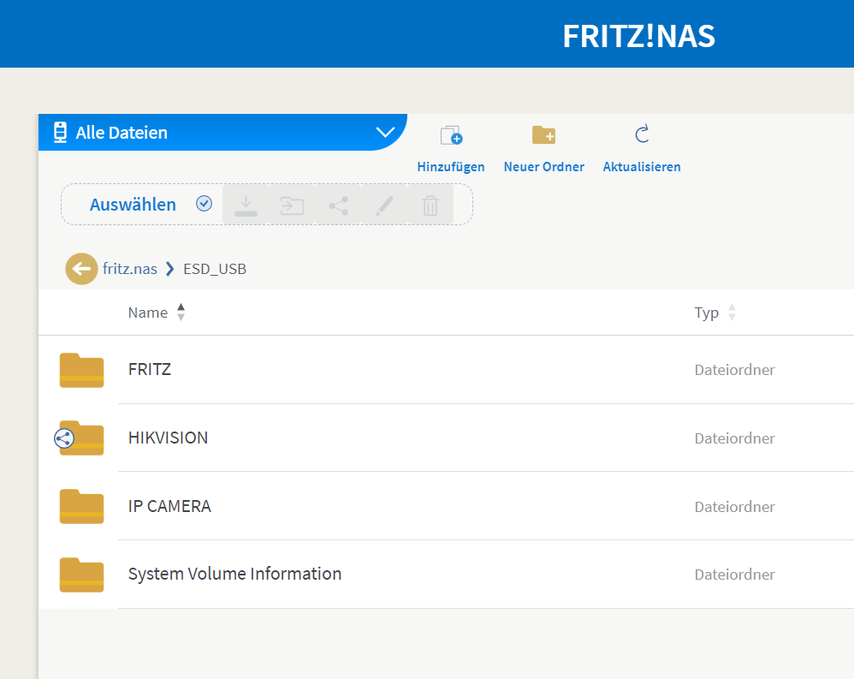
Task: Click the trash delete icon
Action: [x=430, y=205]
